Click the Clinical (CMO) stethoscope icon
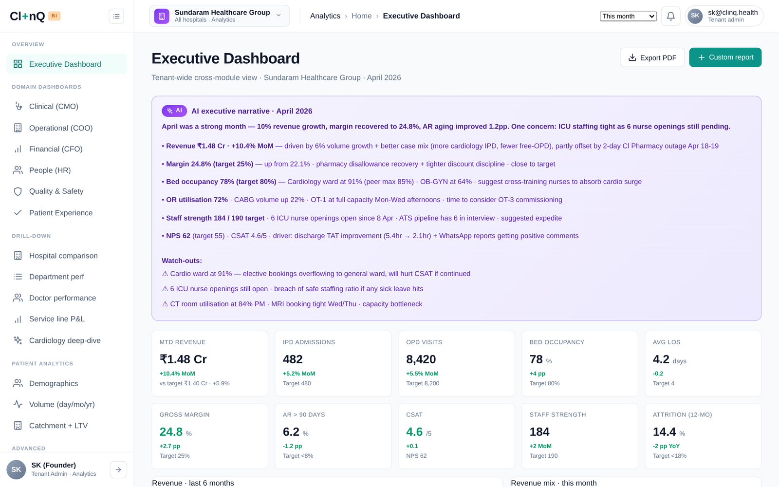 click(x=18, y=106)
